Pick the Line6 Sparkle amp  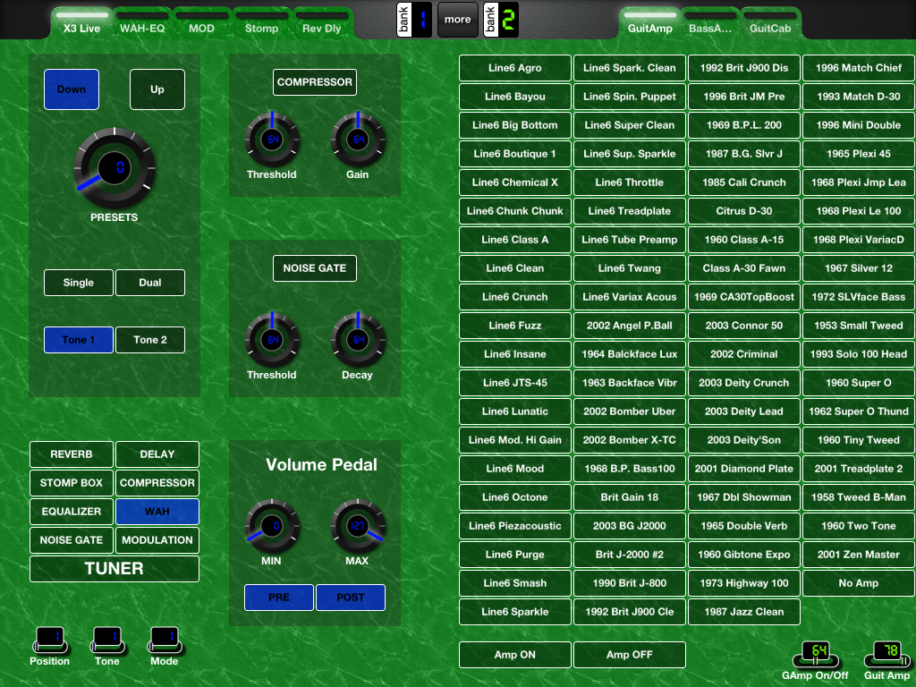(x=514, y=612)
